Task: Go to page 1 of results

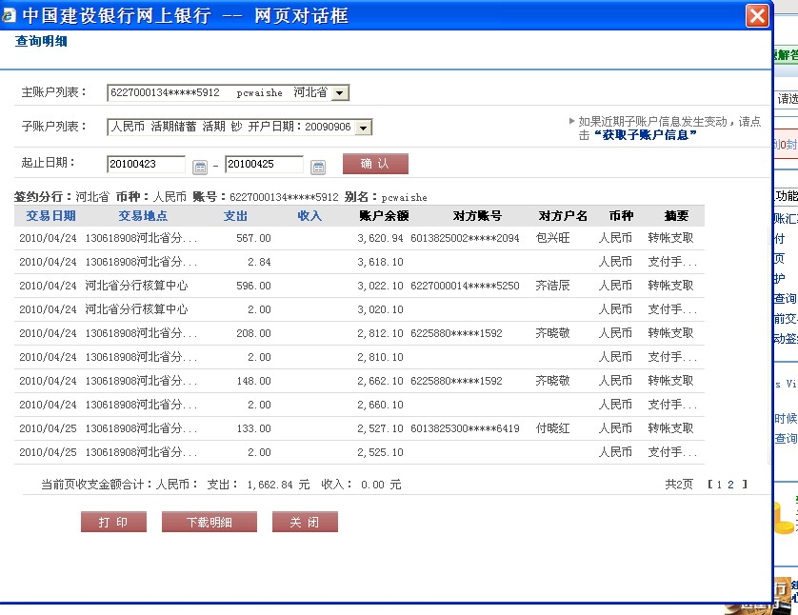Action: 719,485
